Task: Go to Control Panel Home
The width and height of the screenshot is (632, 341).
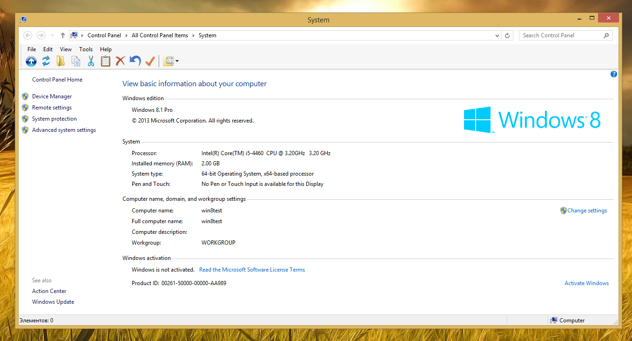Action: (x=57, y=80)
